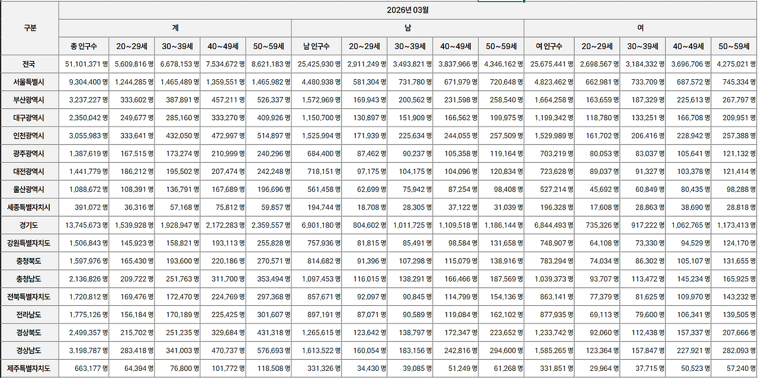Select Daegu cell 285,160 명

click(178, 118)
